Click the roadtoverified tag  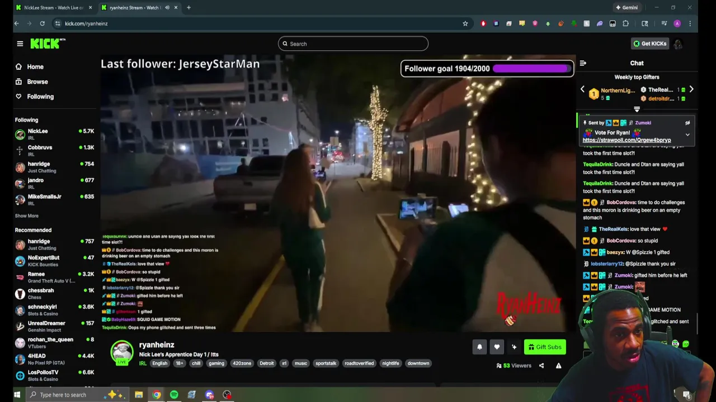[359, 363]
